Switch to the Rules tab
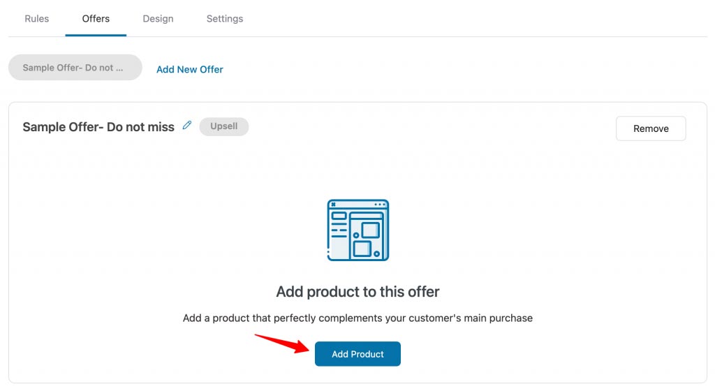The height and width of the screenshot is (391, 715). tap(36, 19)
